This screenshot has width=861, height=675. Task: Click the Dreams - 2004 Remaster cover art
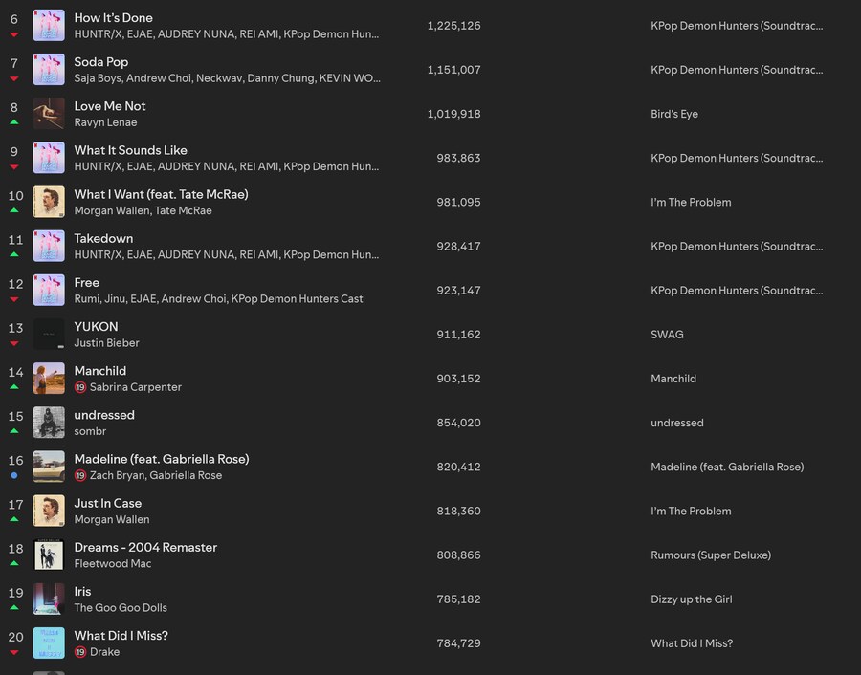coord(49,555)
